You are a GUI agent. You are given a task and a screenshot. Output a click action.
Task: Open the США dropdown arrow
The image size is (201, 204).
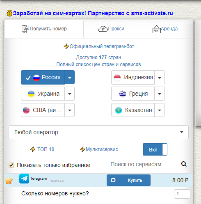[70, 110]
